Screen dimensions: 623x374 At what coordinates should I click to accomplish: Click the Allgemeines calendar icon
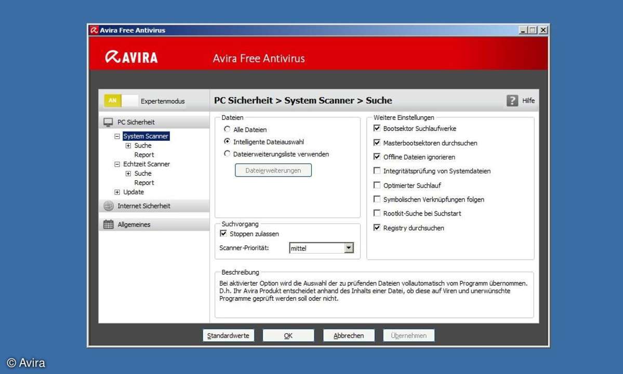click(x=109, y=224)
